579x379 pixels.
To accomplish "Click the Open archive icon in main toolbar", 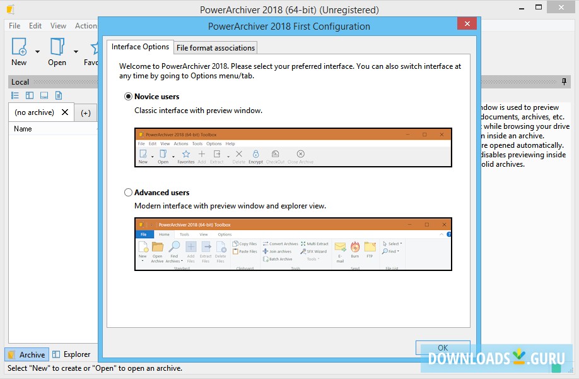I will coord(57,47).
